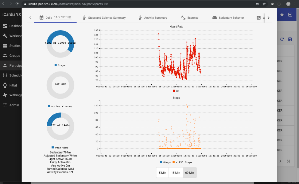Screen dimensions: 299x184
Task: Select the 60 Min interval
Action: coord(189,173)
